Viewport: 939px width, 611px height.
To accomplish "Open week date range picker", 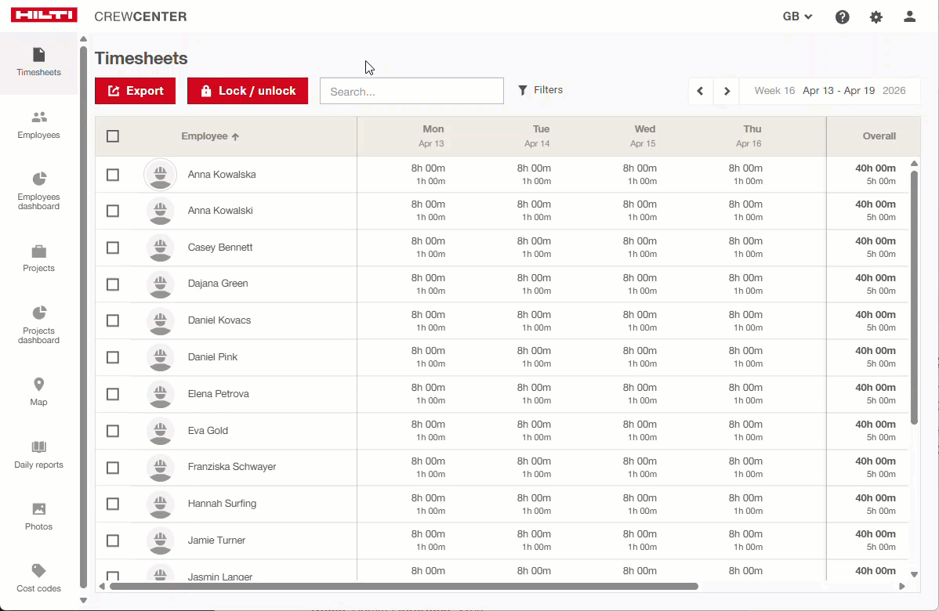I will [x=829, y=91].
